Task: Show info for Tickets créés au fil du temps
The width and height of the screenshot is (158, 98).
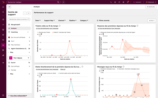Action: click(60, 26)
